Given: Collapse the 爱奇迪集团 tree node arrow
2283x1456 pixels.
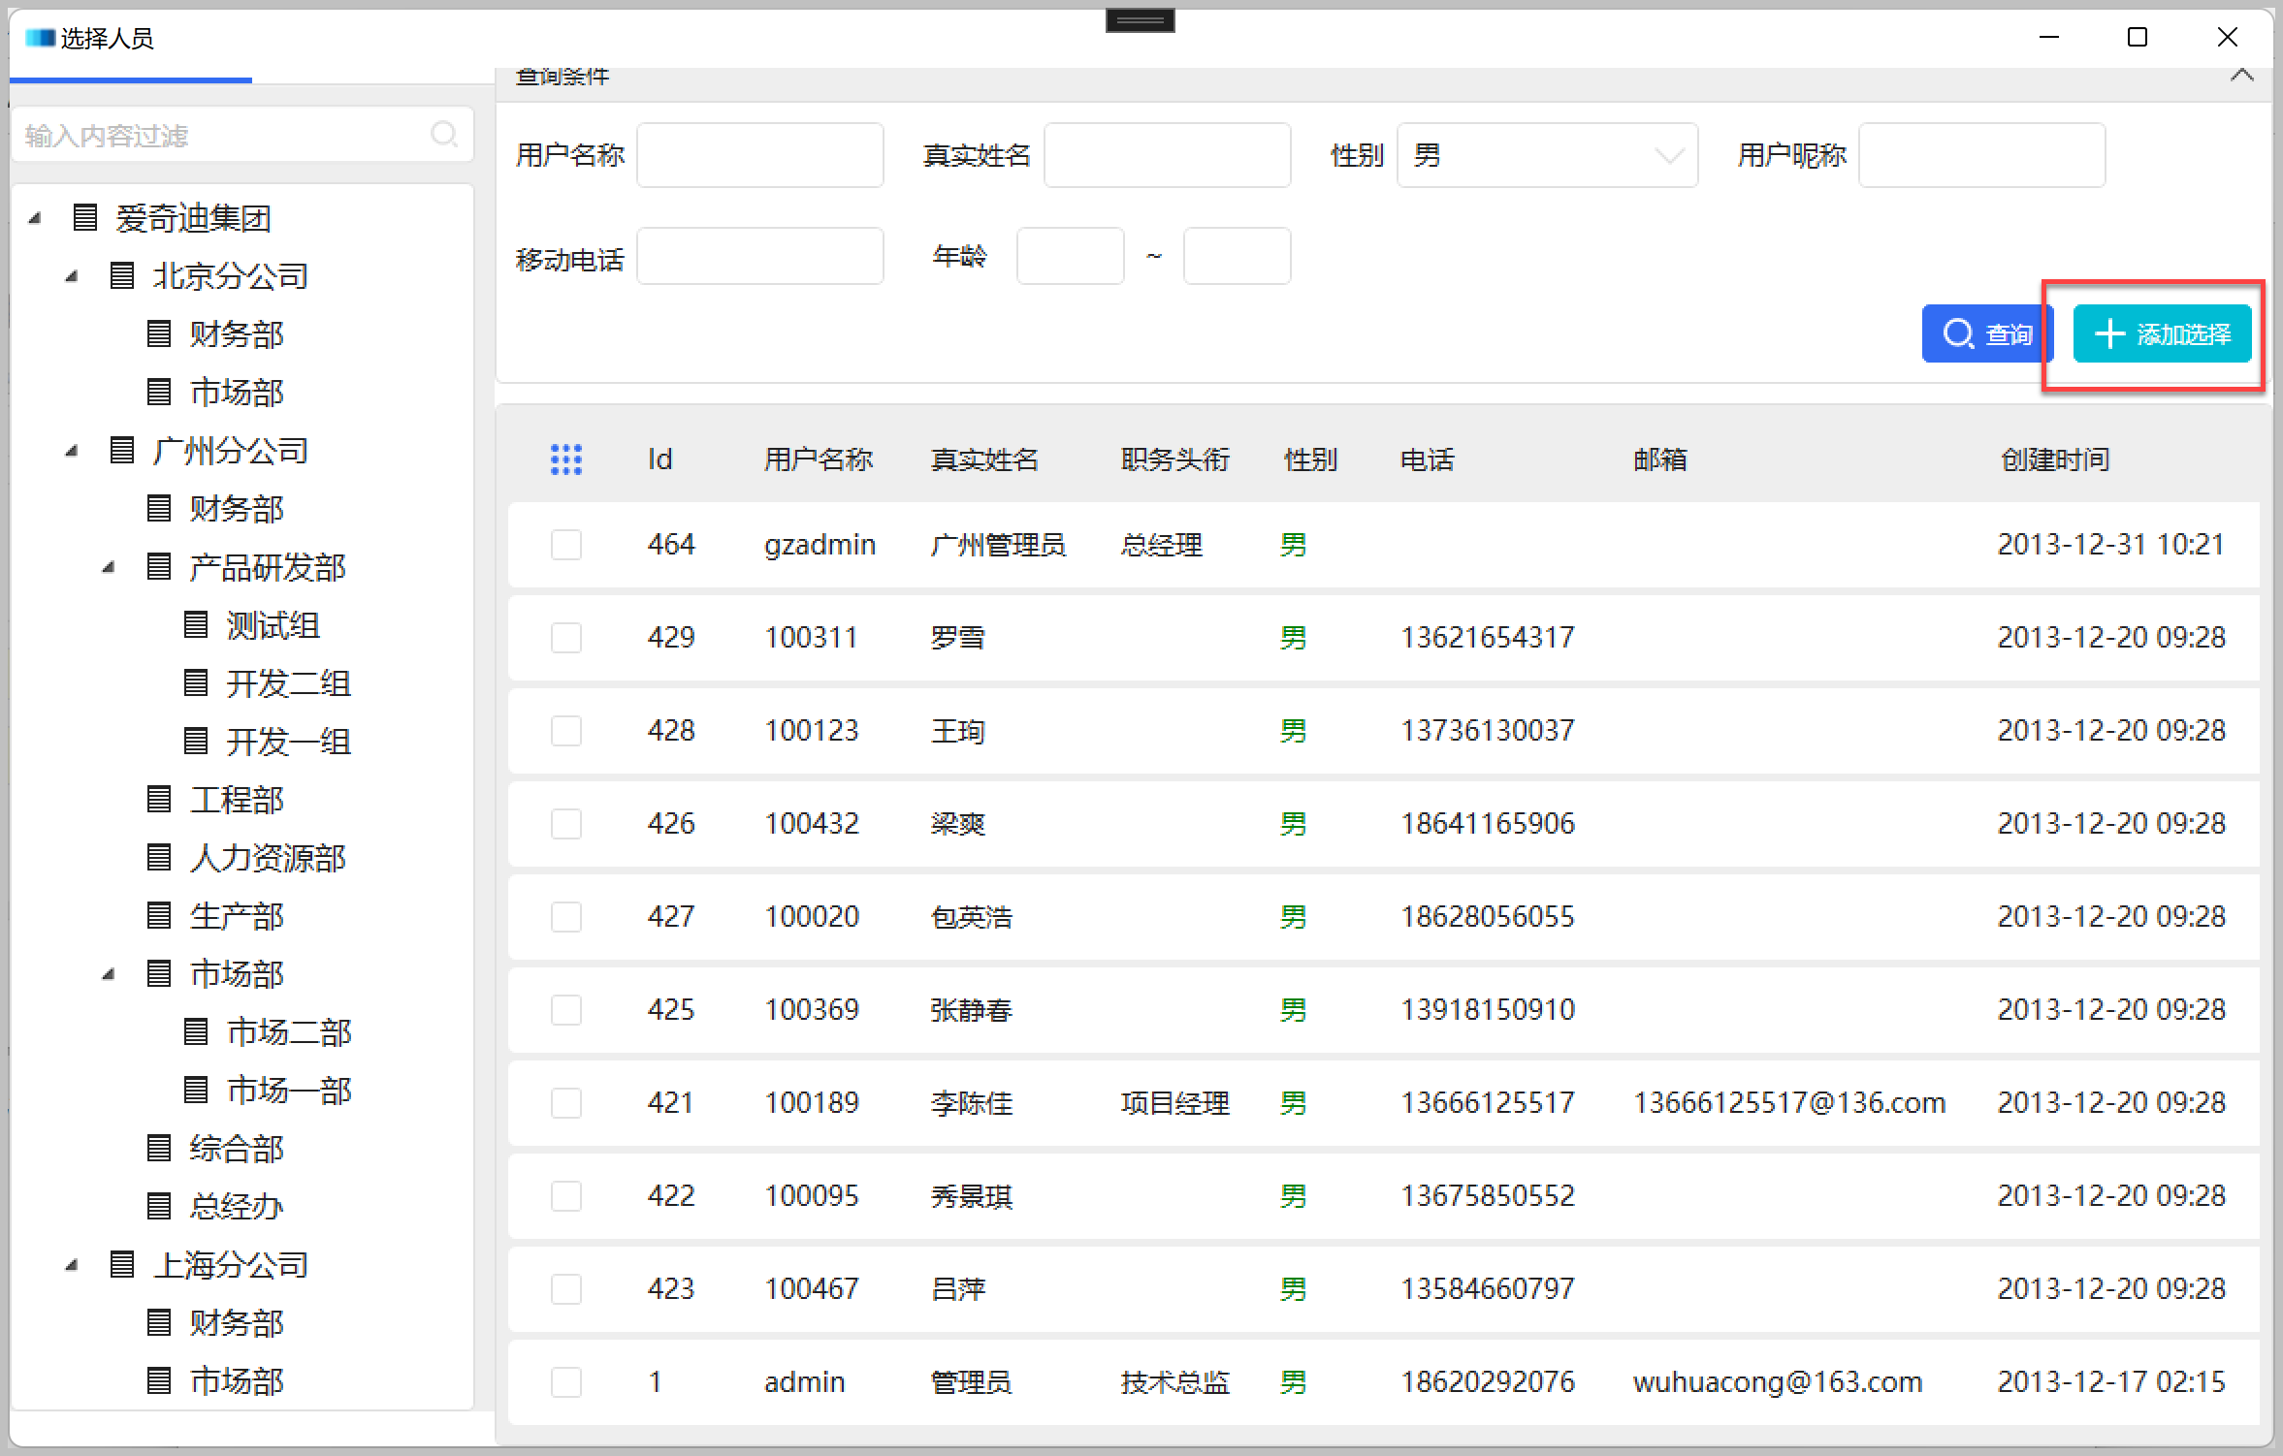Looking at the screenshot, I should coord(35,218).
